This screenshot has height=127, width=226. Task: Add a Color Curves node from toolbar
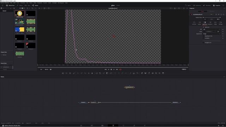[x=82, y=73]
